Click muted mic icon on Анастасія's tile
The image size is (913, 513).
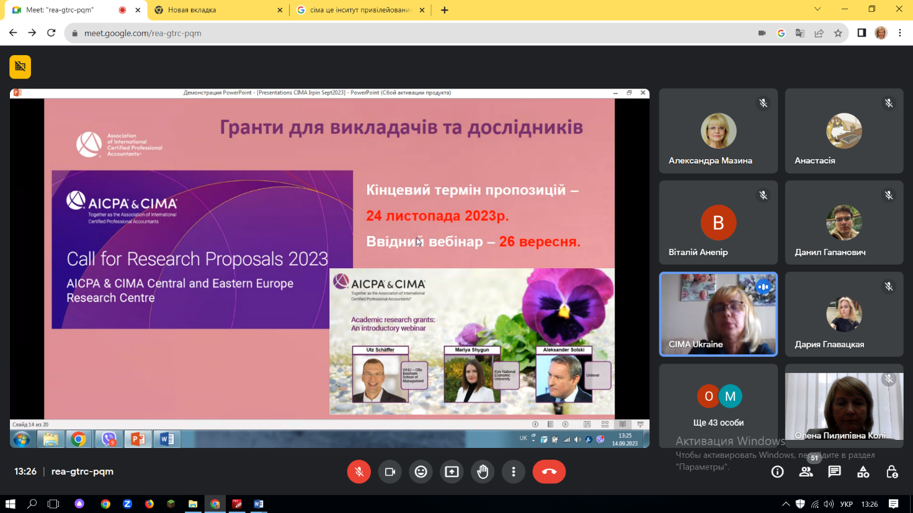[x=889, y=103]
